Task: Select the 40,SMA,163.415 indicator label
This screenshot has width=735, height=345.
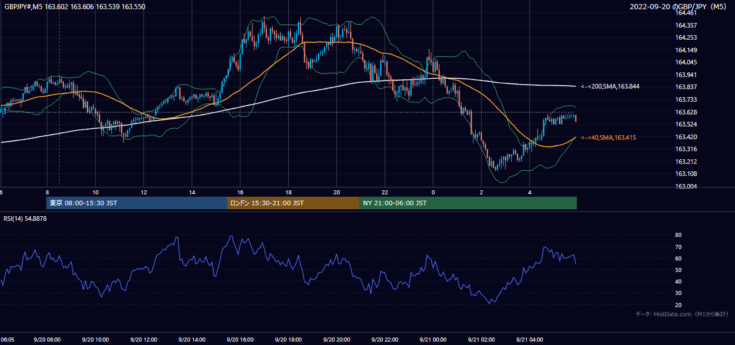Action: tap(608, 137)
